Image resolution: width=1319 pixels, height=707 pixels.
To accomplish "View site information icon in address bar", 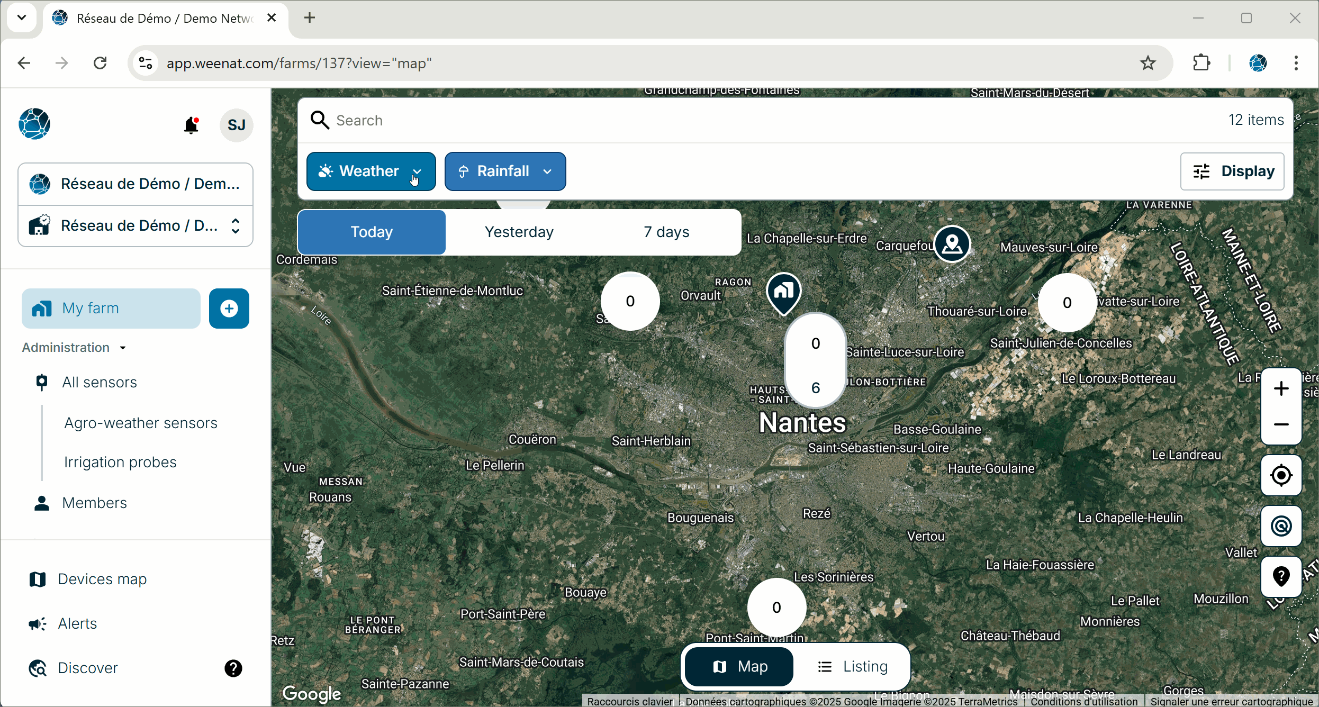I will [146, 64].
